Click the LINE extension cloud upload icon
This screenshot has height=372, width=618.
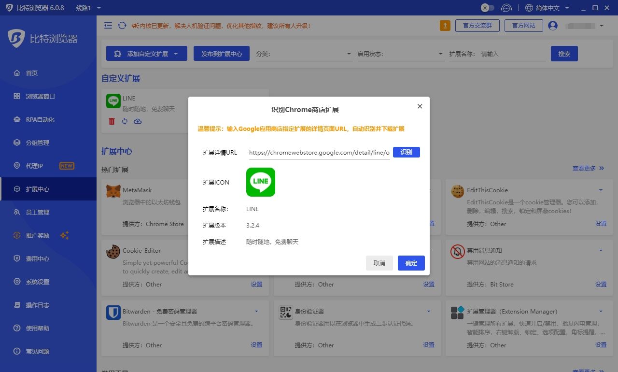tap(138, 121)
